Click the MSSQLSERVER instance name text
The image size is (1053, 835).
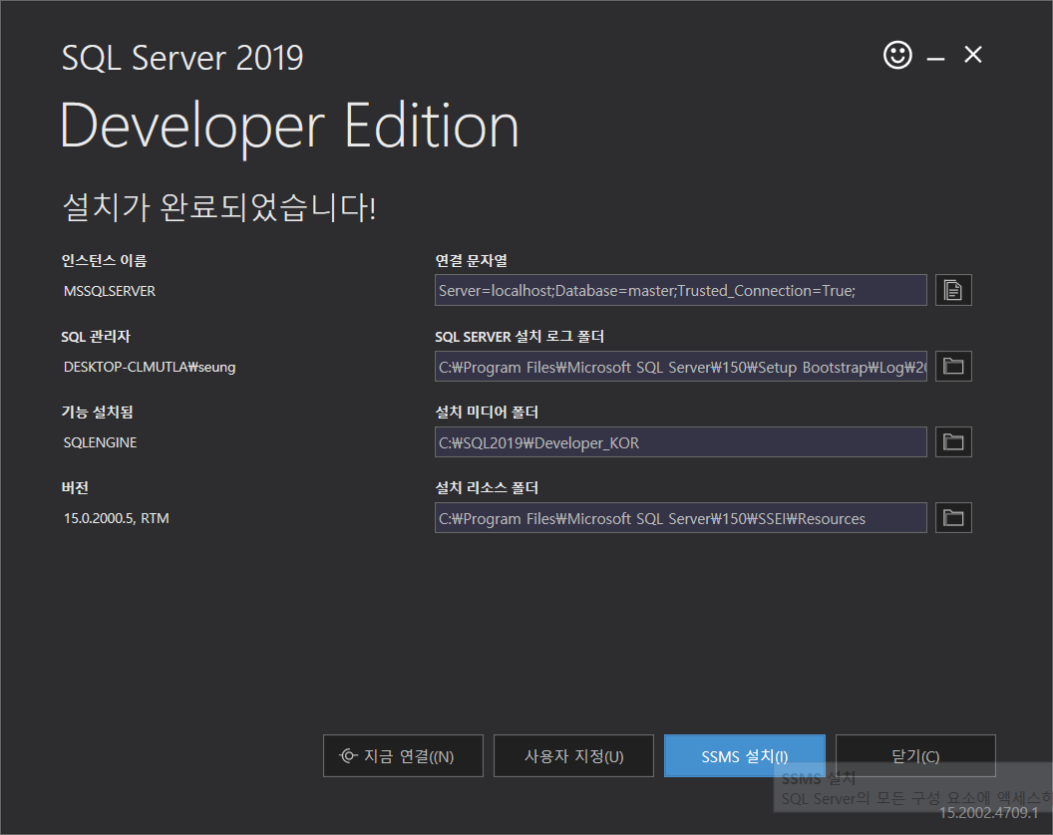(x=110, y=291)
